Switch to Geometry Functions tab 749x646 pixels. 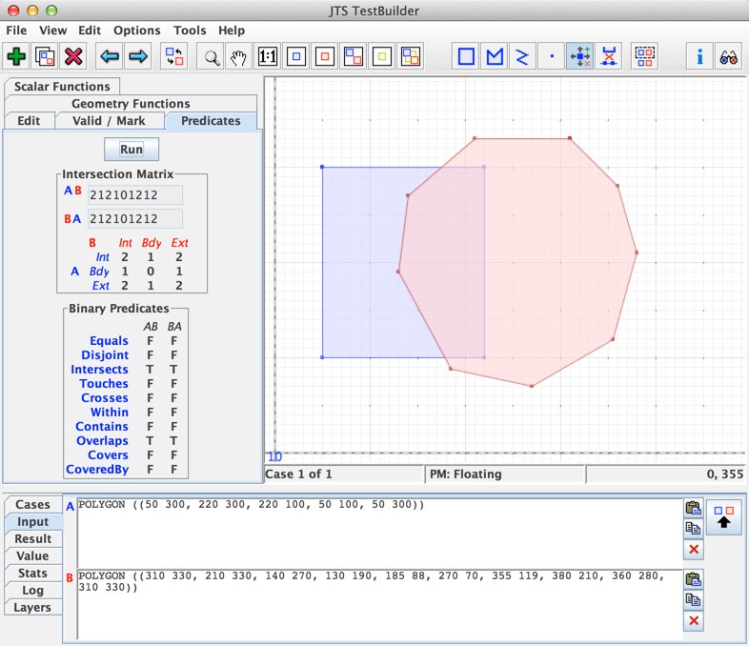pyautogui.click(x=131, y=104)
